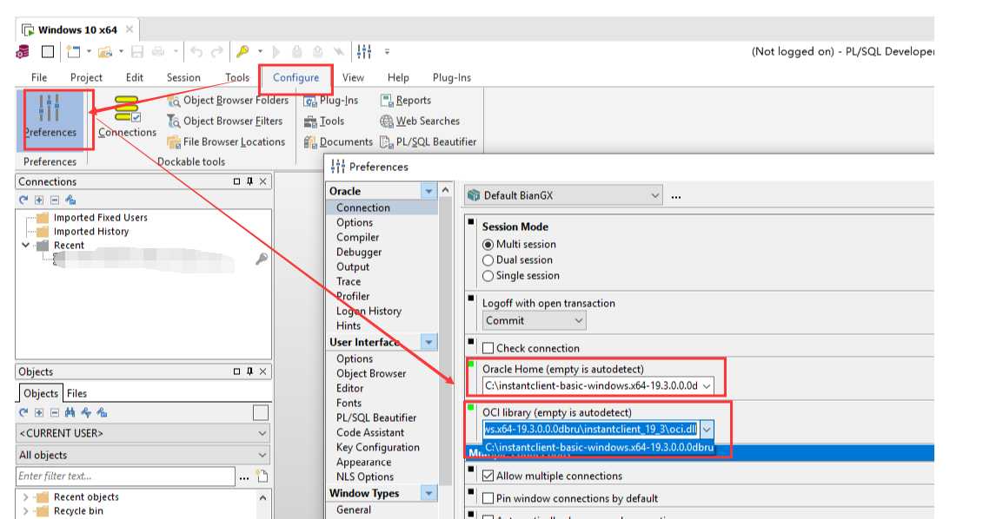Choose the instantclient path in OCI dropdown list
Viewport: 983px width, 519px height.
pos(599,448)
